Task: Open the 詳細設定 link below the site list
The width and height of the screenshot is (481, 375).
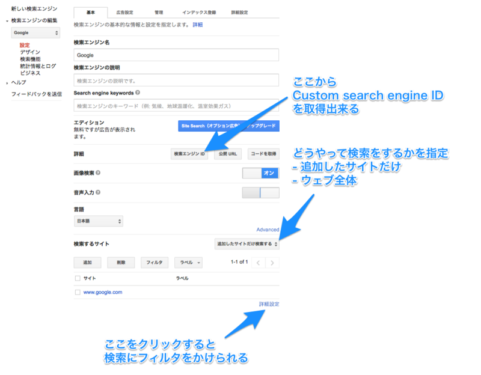Action: click(269, 304)
